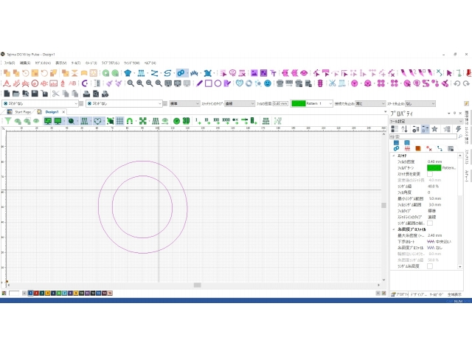Toggle the green heart outline display icon
Image resolution: width=472 pixels, height=354 pixels.
point(97,121)
